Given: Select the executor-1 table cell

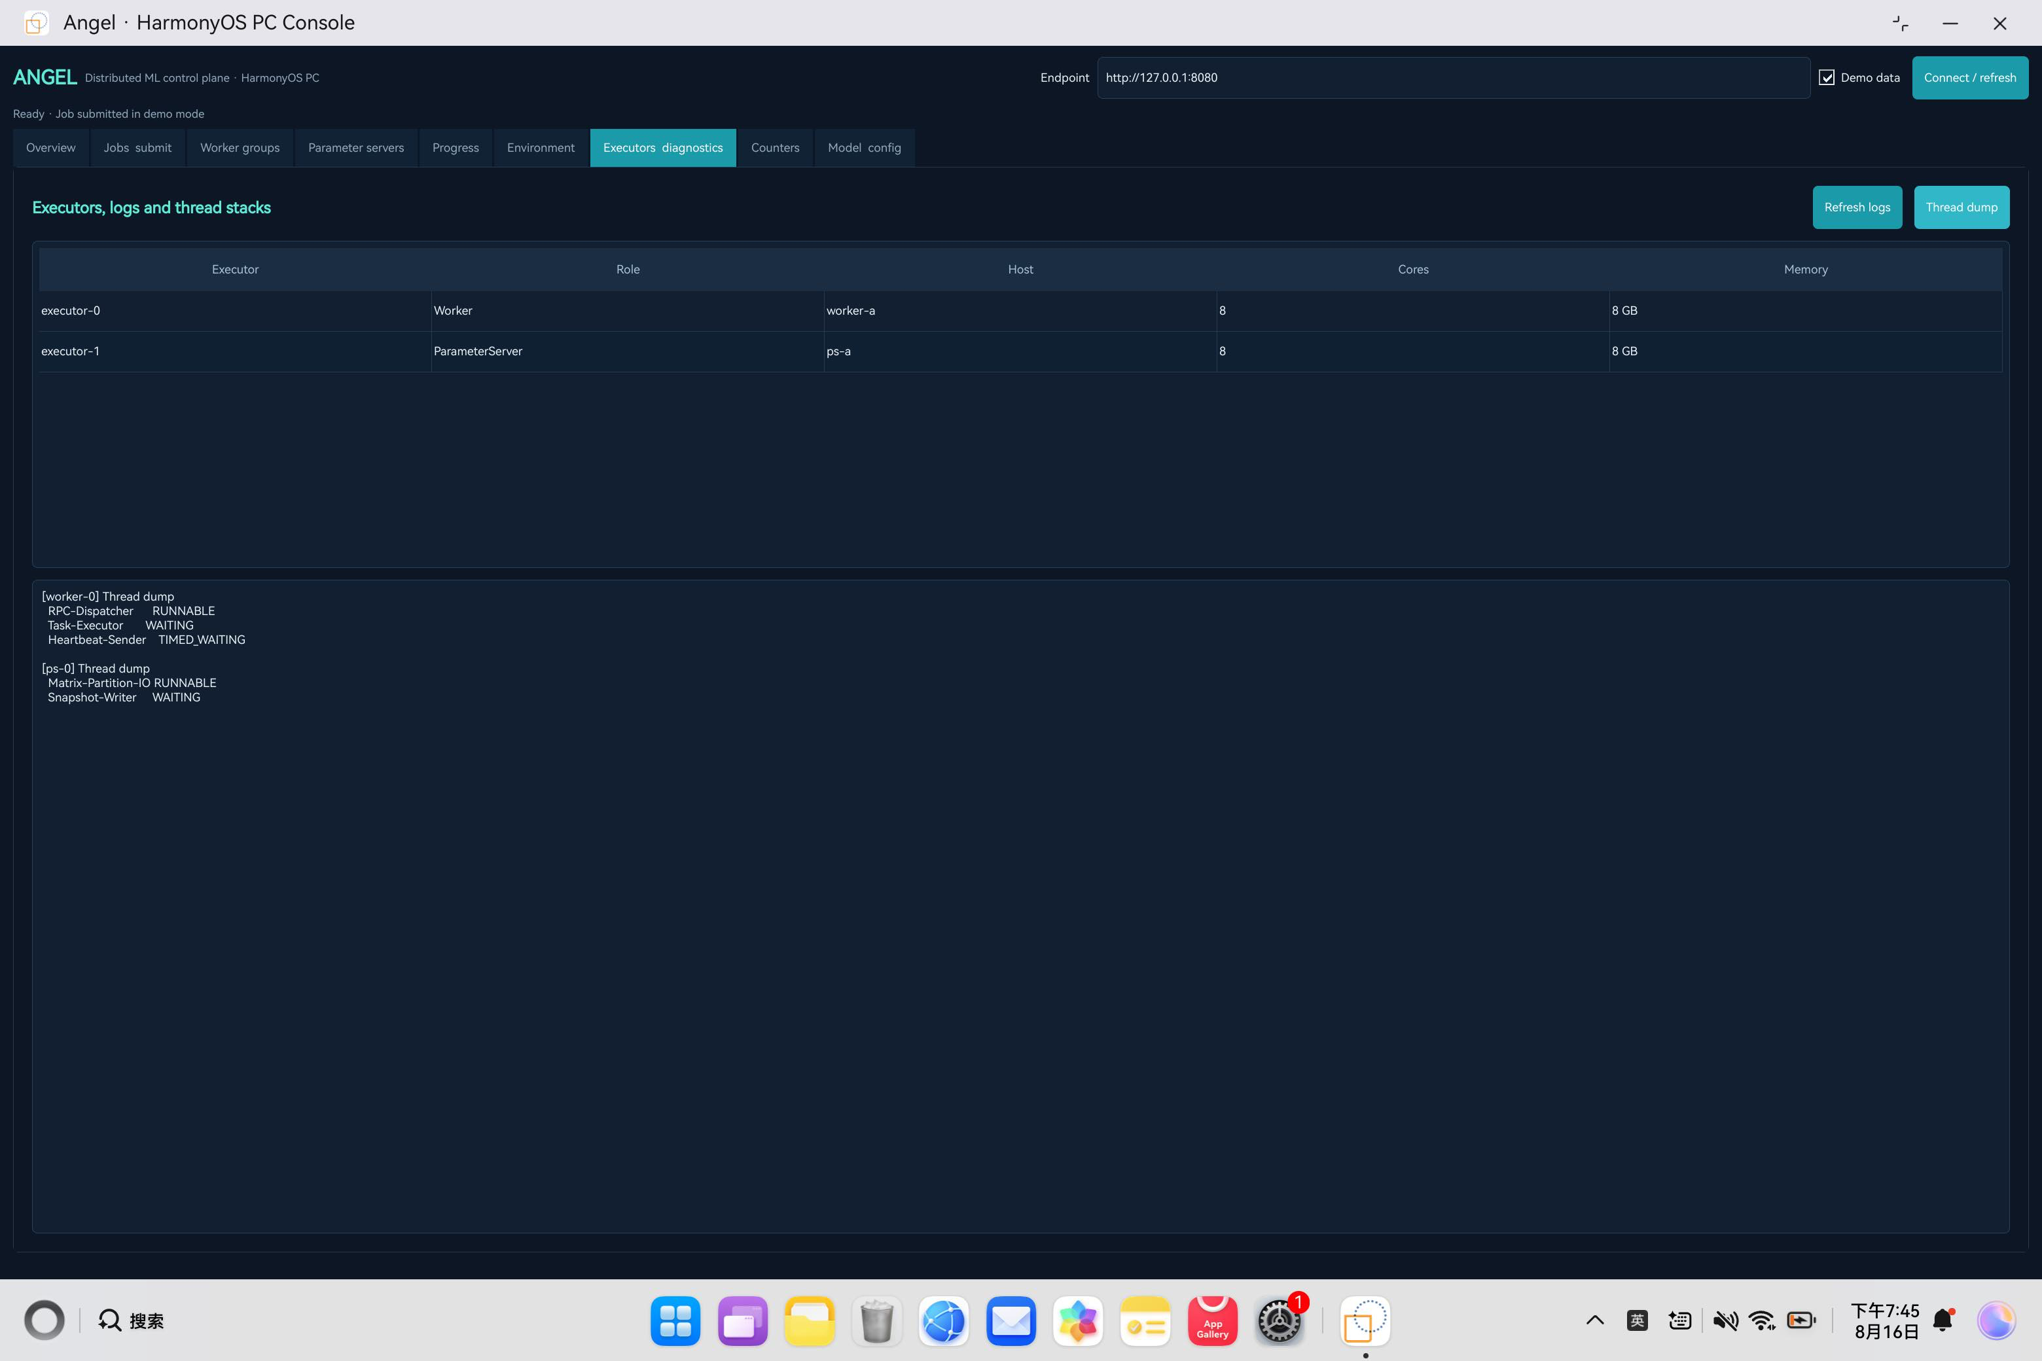Looking at the screenshot, I should click(234, 351).
